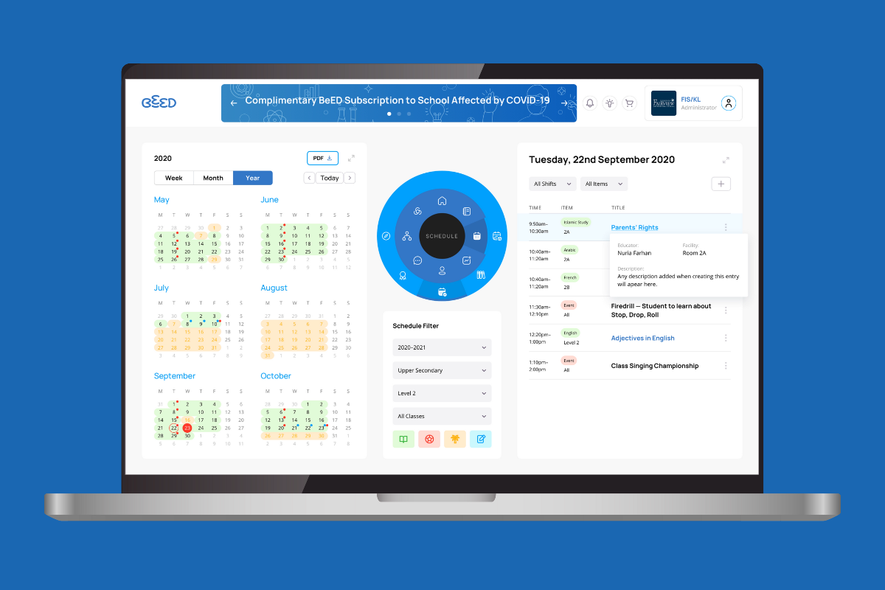The height and width of the screenshot is (590, 885).
Task: Toggle the red ball activity filter
Action: [428, 439]
